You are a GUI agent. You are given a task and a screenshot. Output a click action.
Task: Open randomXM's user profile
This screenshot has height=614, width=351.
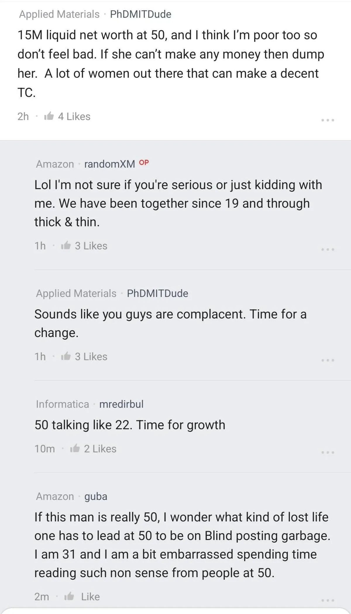point(109,164)
